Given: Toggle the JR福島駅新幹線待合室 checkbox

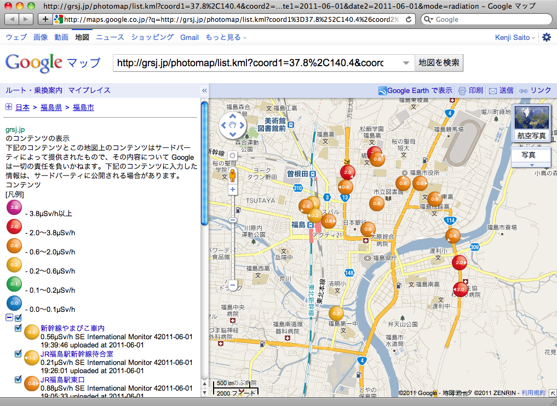Looking at the screenshot, I should pos(19,354).
